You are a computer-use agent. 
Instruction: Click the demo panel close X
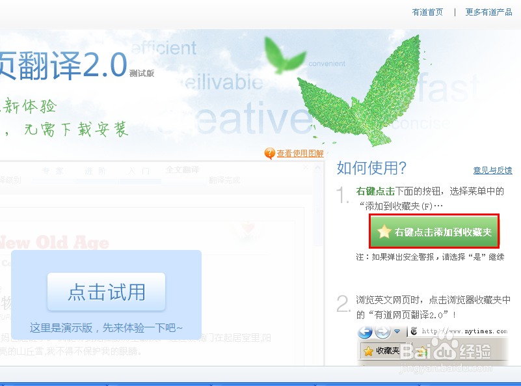coord(306,167)
